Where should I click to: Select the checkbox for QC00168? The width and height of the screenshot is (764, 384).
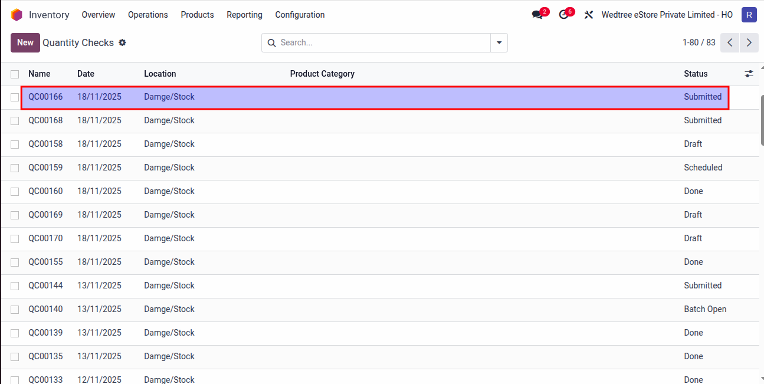[x=15, y=121]
